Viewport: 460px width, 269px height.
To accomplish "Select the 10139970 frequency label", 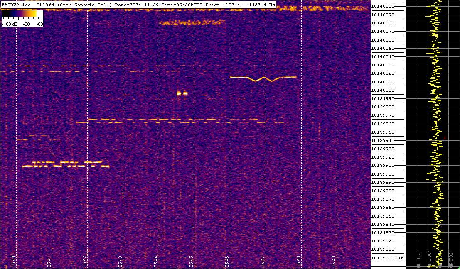I will tap(382, 115).
